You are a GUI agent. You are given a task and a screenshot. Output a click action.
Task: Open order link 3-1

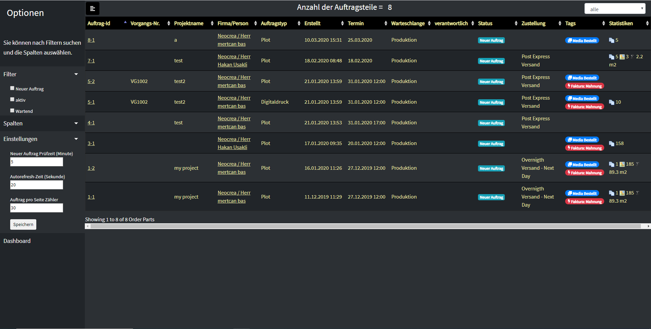(x=91, y=143)
